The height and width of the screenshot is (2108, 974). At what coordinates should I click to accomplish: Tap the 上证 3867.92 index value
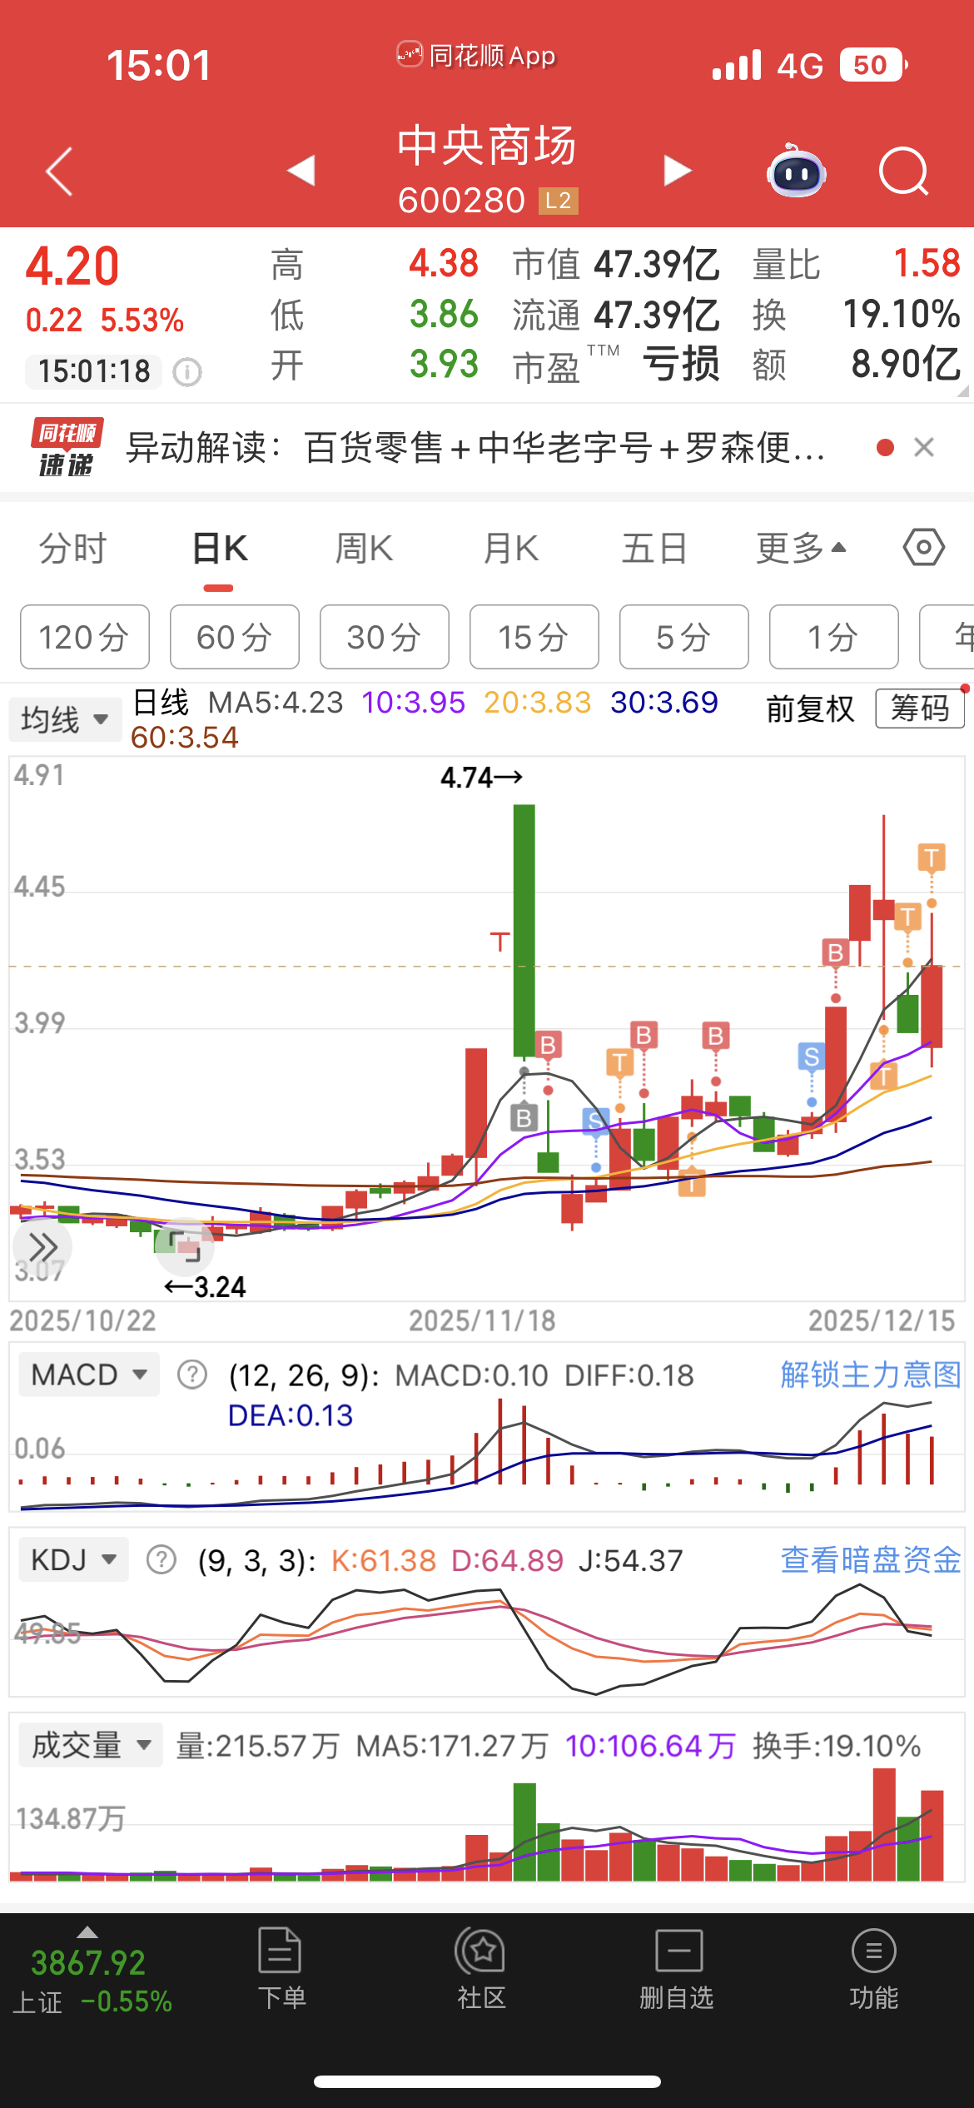[88, 1963]
